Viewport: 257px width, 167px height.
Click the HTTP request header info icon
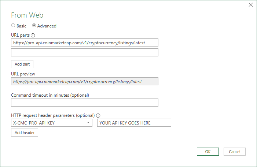[98, 115]
